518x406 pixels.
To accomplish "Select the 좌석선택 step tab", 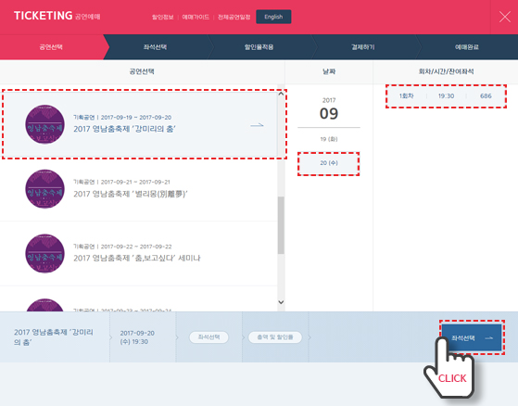I will click(x=155, y=47).
